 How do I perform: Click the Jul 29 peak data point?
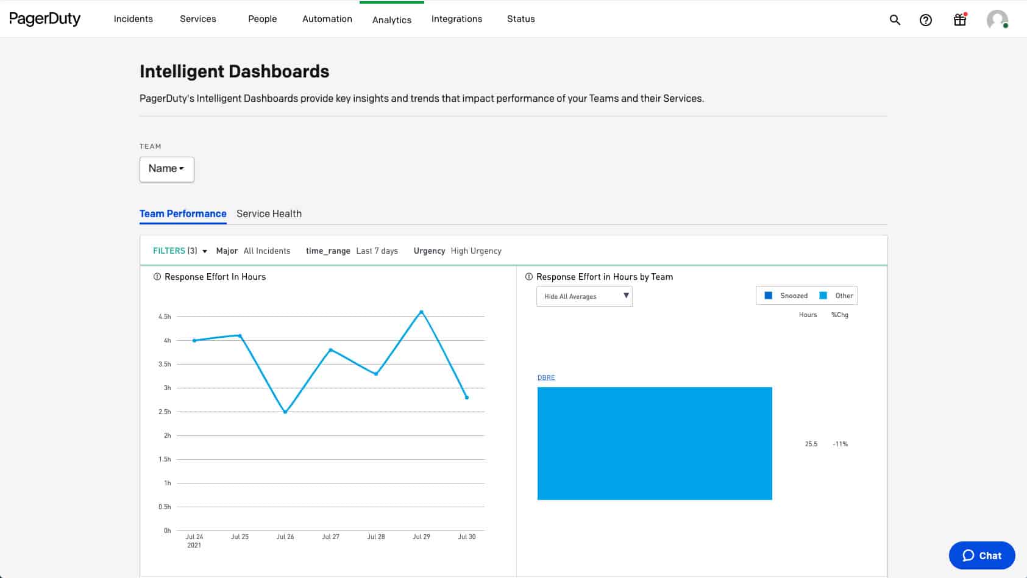(421, 312)
